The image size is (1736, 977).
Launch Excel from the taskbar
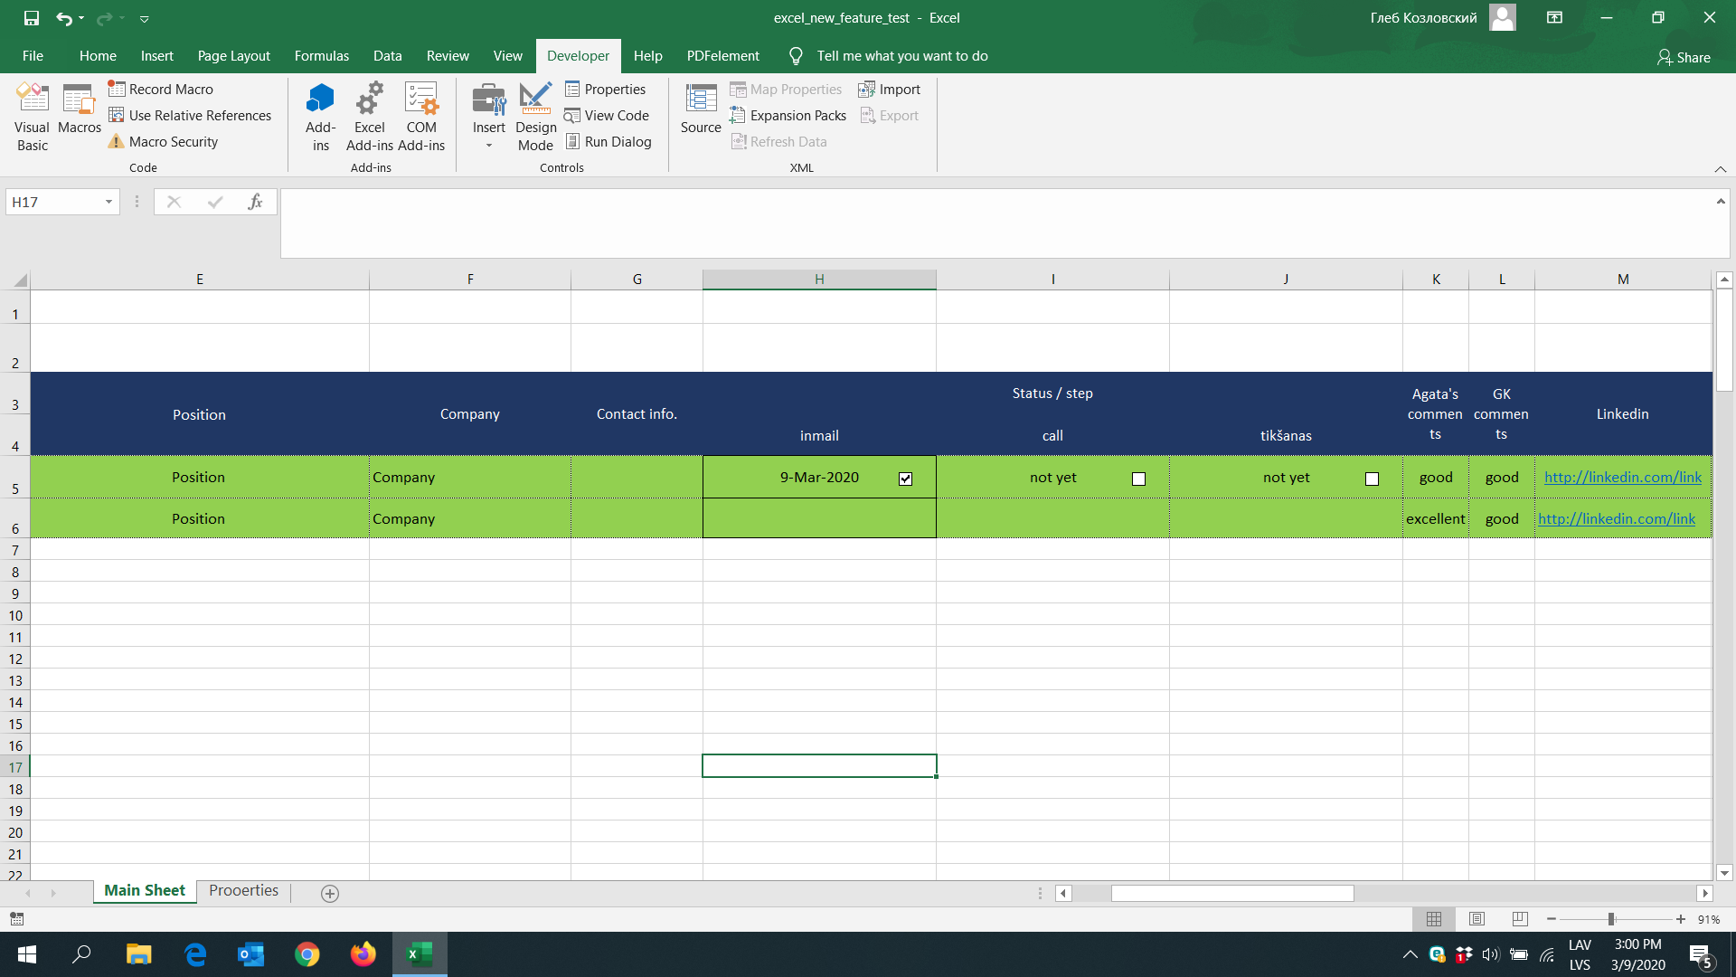click(418, 954)
